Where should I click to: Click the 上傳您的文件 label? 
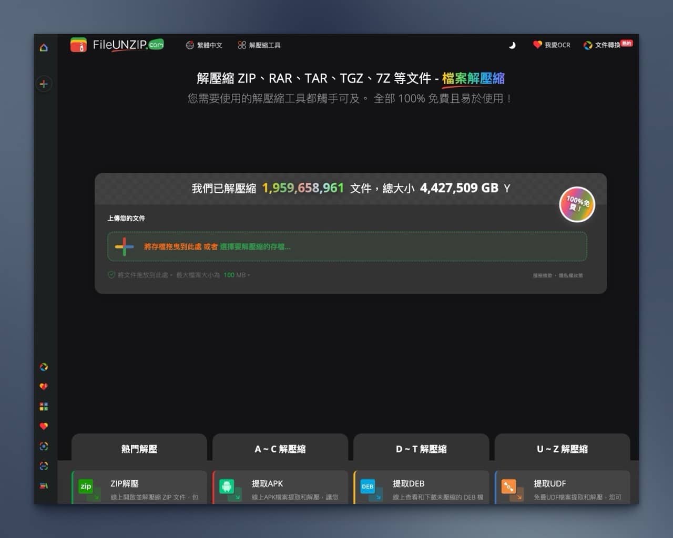pyautogui.click(x=126, y=218)
